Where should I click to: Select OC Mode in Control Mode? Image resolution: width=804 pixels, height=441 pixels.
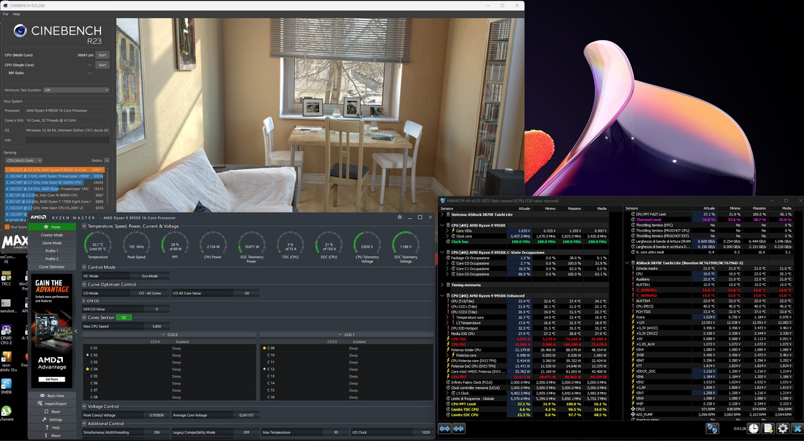(x=106, y=276)
